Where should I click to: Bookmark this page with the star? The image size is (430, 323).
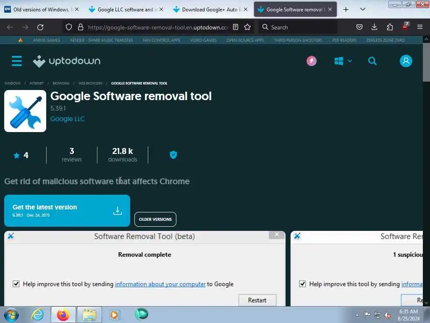[247, 27]
